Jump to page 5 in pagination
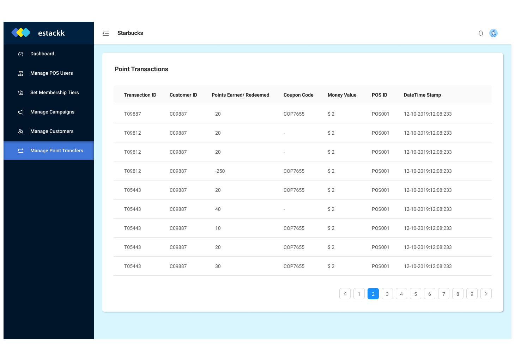Viewport: 515px width, 361px height. (415, 294)
